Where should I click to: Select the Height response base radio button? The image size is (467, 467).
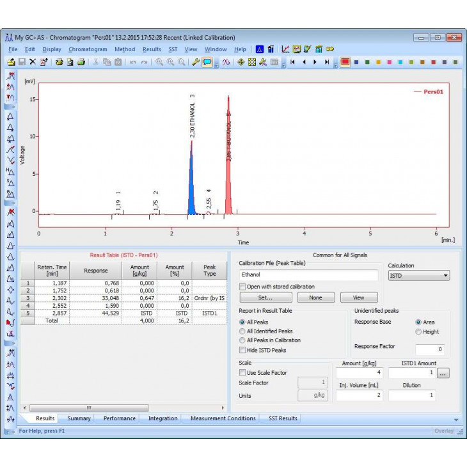click(418, 331)
